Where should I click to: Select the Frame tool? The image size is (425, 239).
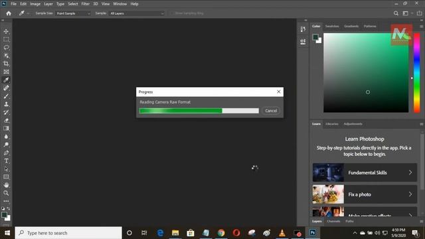[6, 72]
